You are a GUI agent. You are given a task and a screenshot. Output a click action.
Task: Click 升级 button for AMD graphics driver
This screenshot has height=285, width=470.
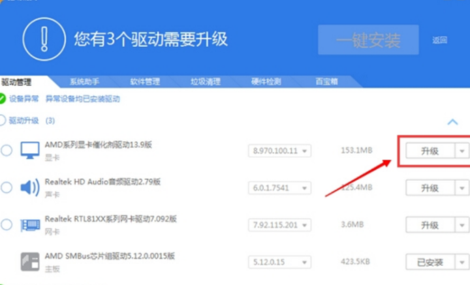(430, 151)
